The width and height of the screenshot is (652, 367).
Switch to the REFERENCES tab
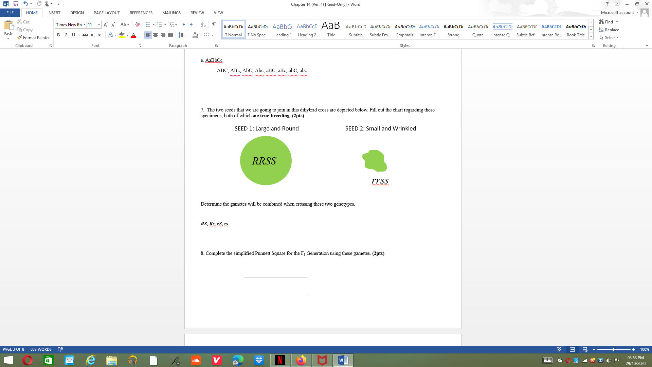[x=141, y=13]
